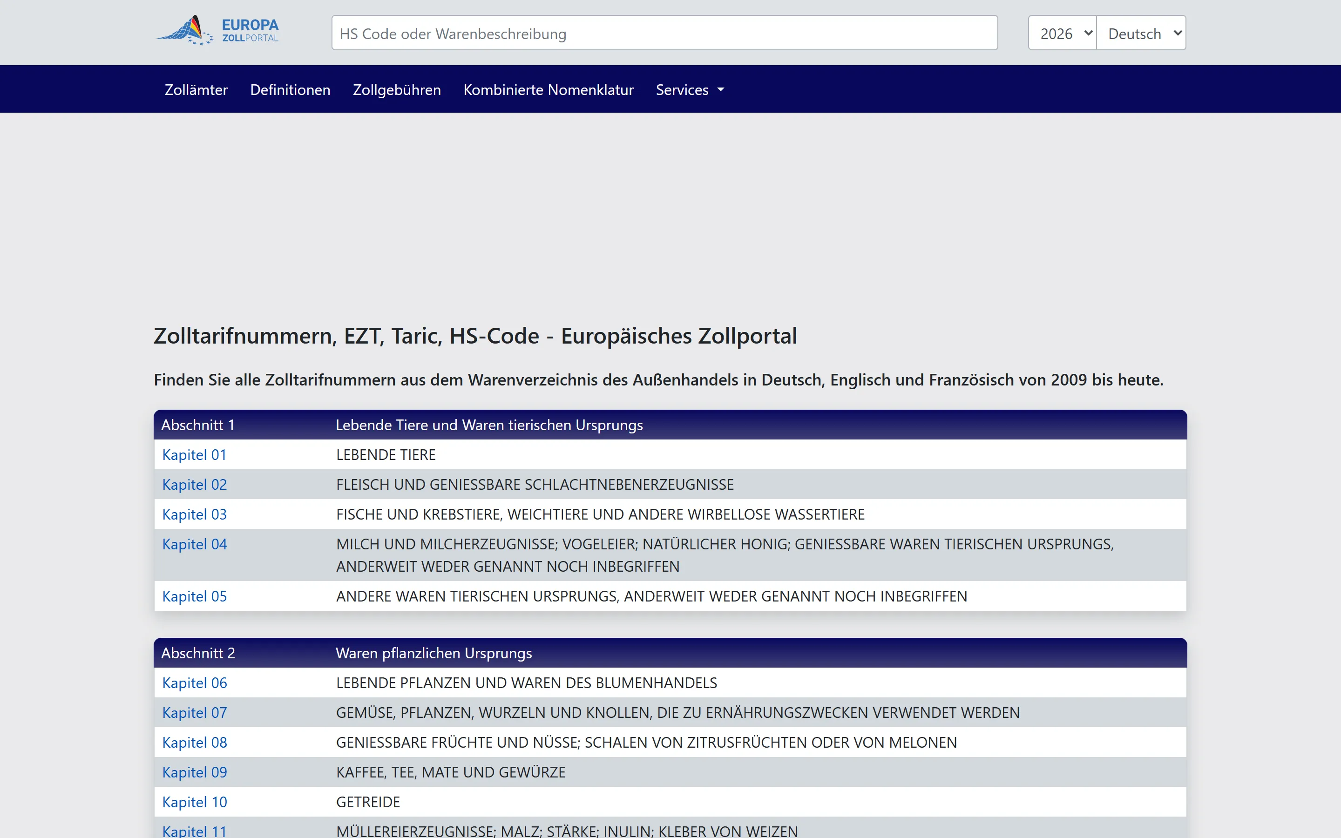Expand the Services dropdown menu

[x=690, y=90]
